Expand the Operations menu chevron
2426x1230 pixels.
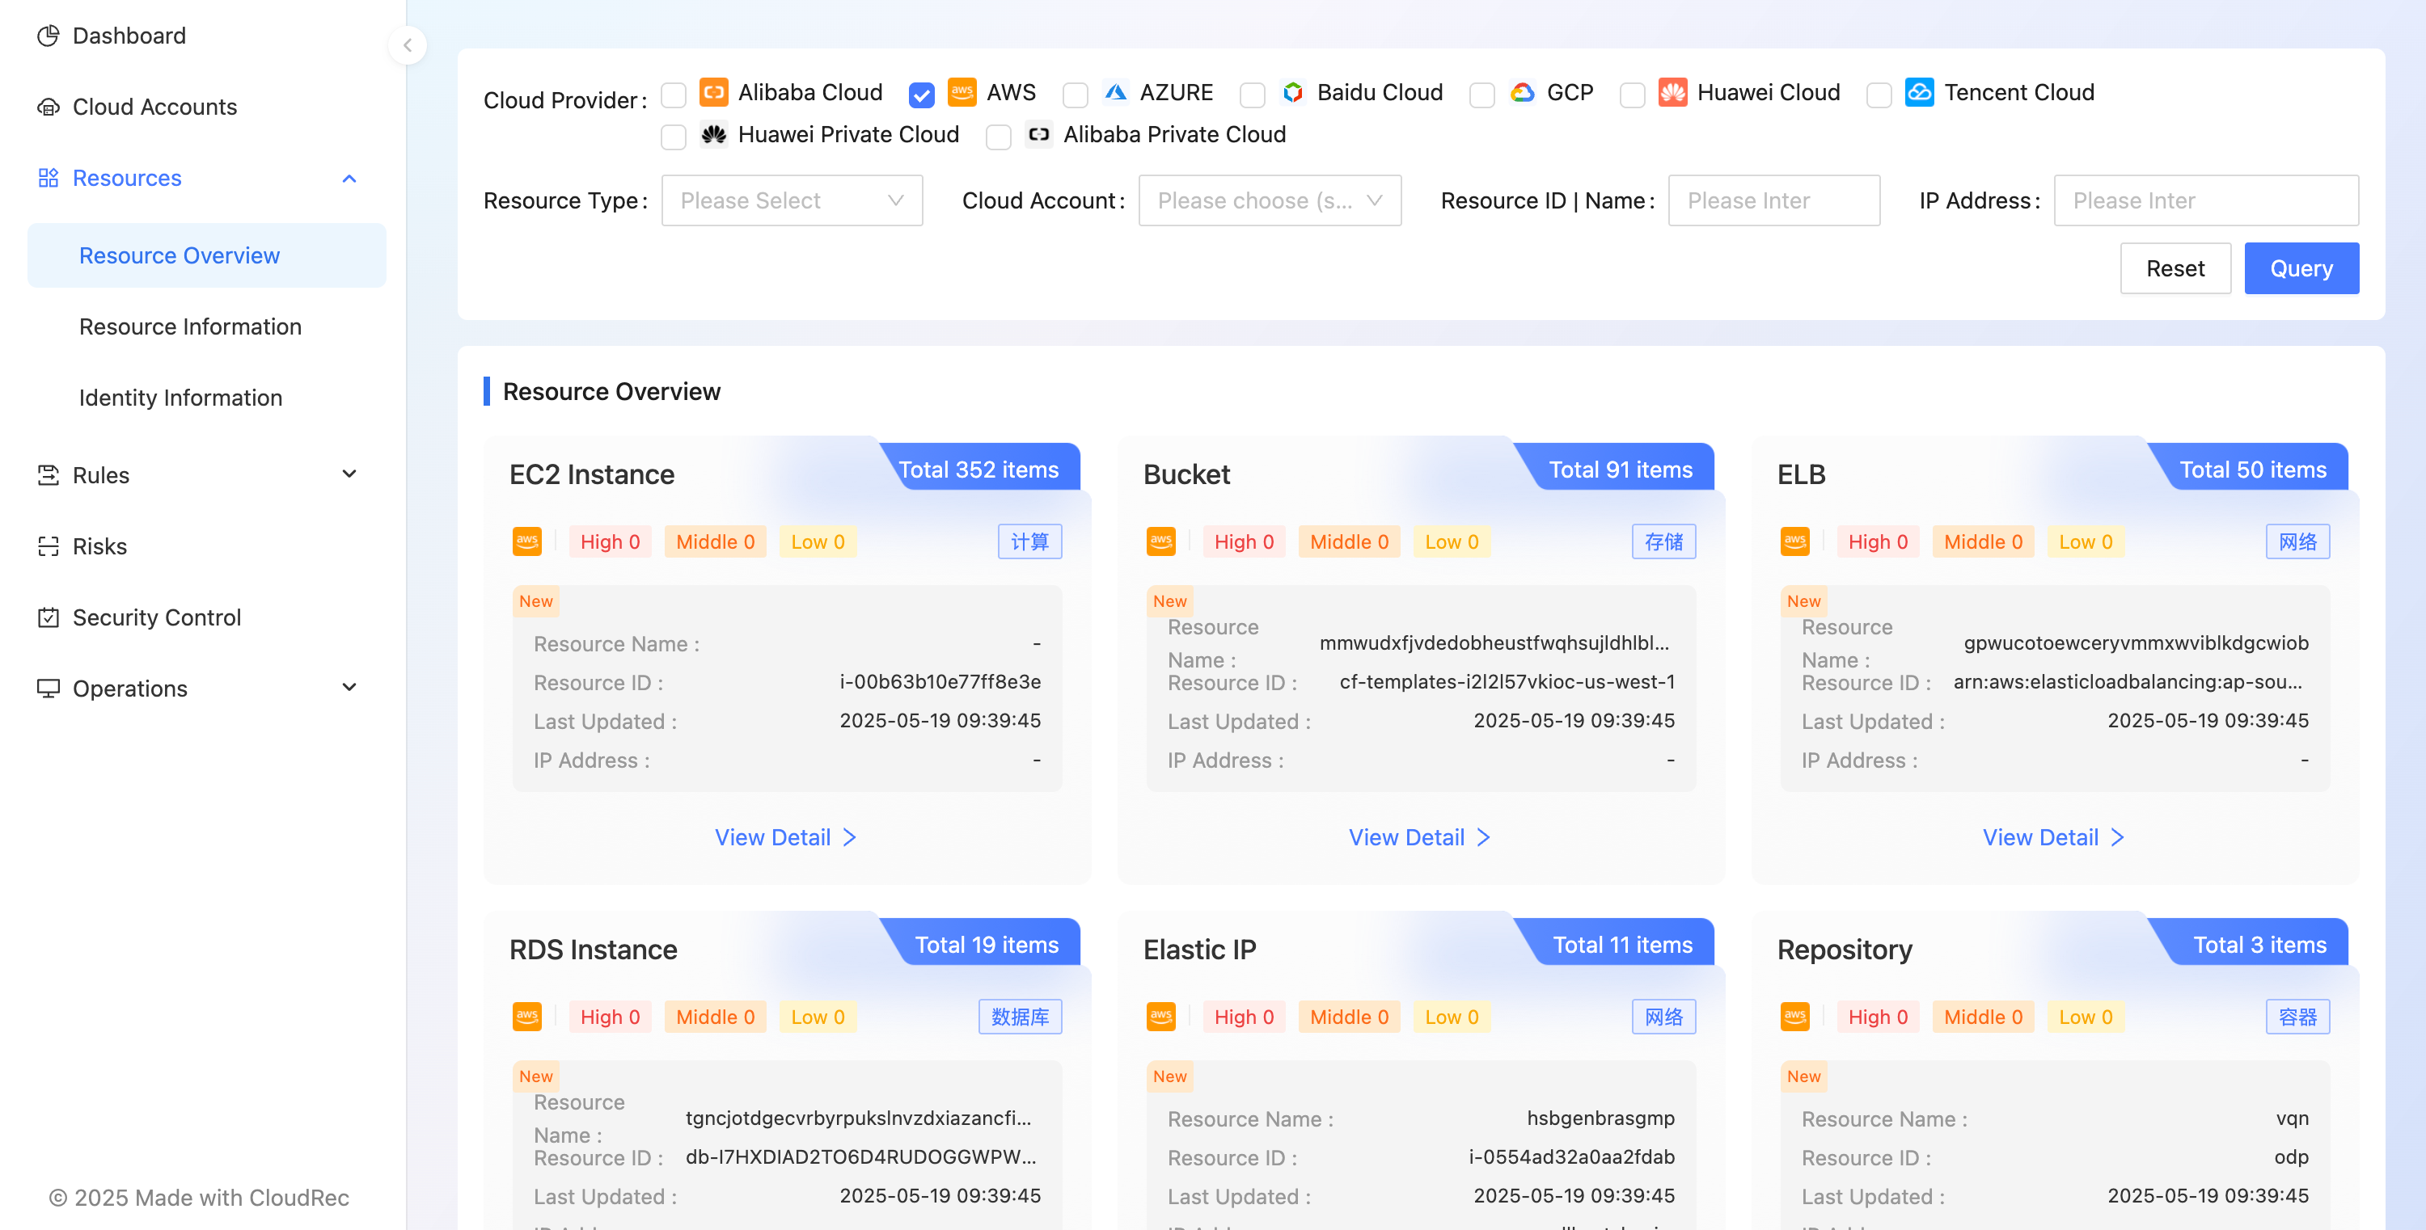(349, 688)
